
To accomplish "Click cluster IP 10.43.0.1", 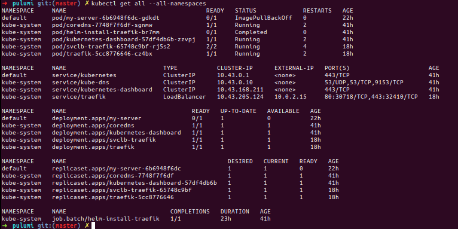I will pos(233,75).
